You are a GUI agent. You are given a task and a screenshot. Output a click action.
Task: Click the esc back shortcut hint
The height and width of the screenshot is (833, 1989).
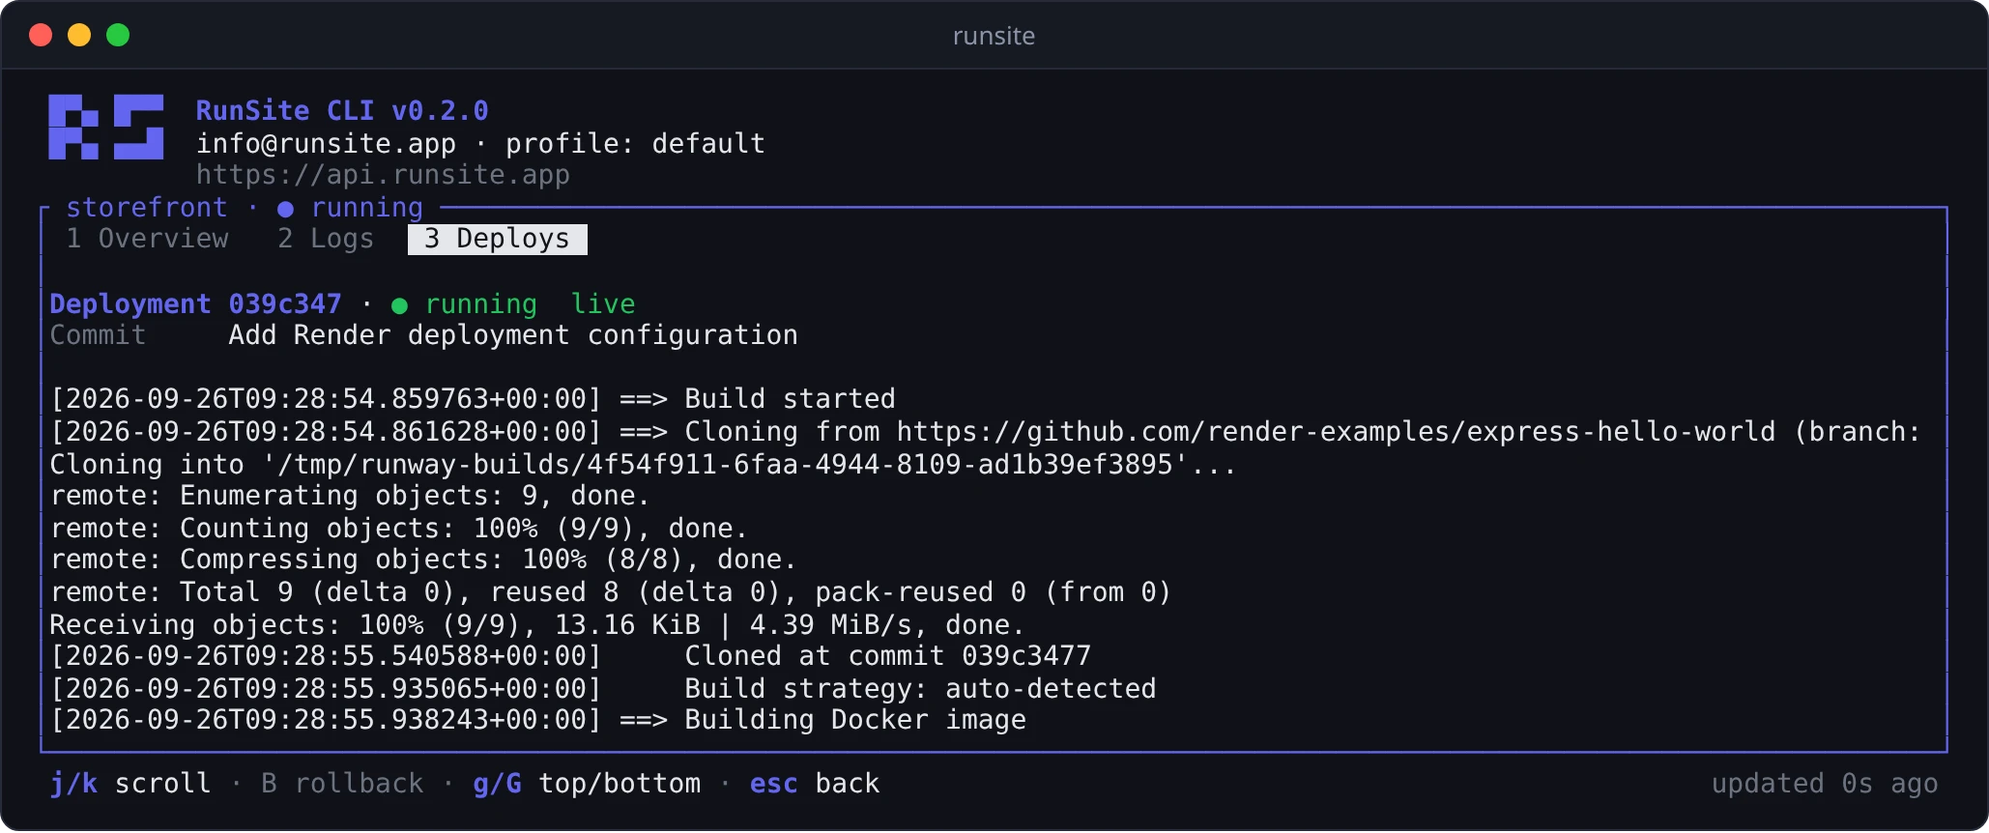(815, 783)
